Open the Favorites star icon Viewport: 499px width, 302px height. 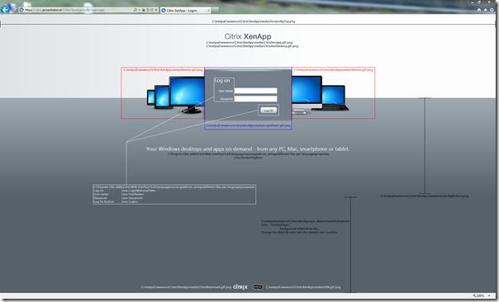coord(485,10)
